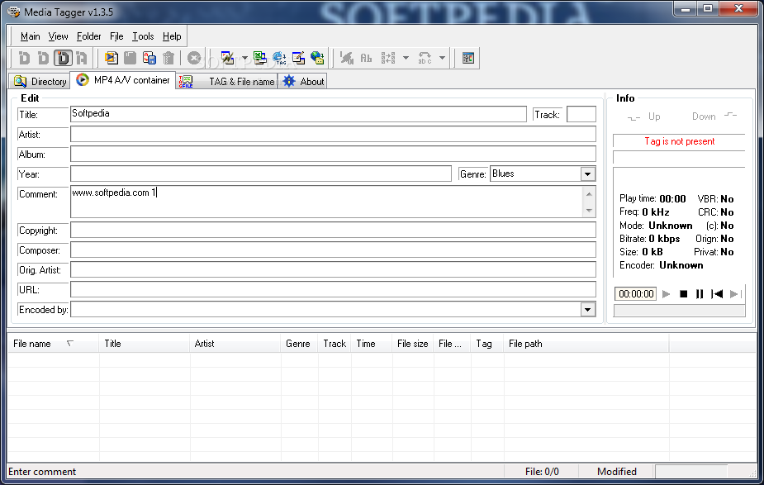Start playback with the play button
Viewport: 764px width, 485px height.
(x=666, y=294)
